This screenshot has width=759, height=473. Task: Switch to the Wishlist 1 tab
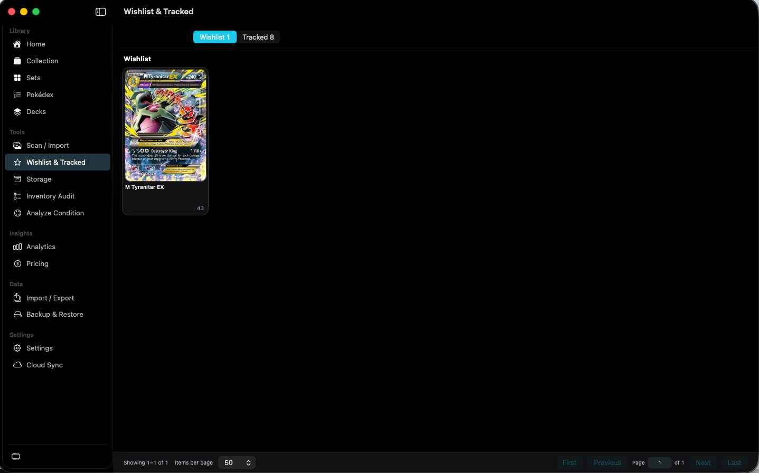pyautogui.click(x=214, y=37)
